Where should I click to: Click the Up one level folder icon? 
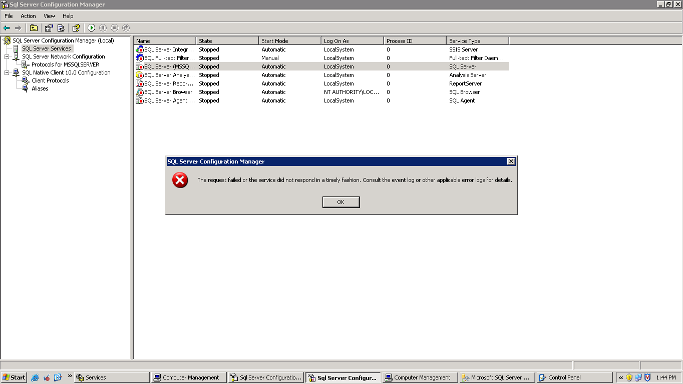(x=34, y=28)
